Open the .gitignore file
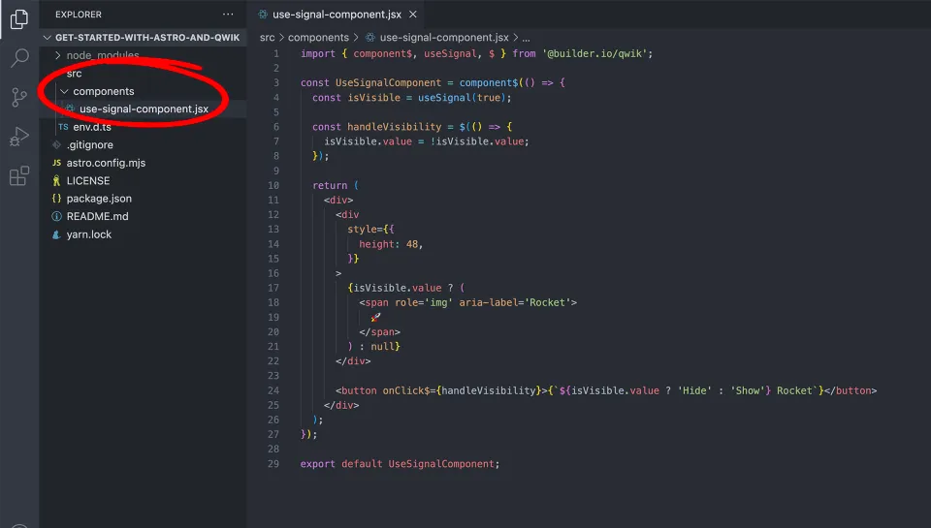 tap(89, 144)
